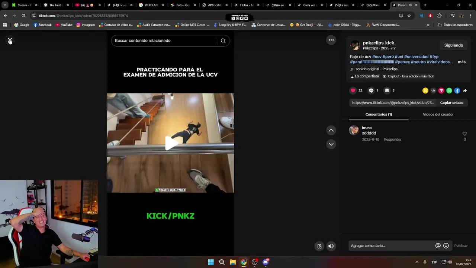Image resolution: width=476 pixels, height=268 pixels.
Task: Click 'CapCut · Una edición más fácil' tag
Action: [x=408, y=76]
